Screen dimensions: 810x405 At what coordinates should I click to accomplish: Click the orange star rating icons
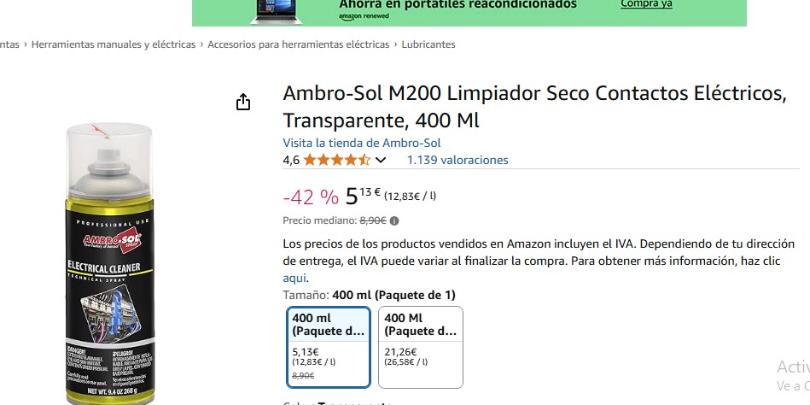pos(336,160)
